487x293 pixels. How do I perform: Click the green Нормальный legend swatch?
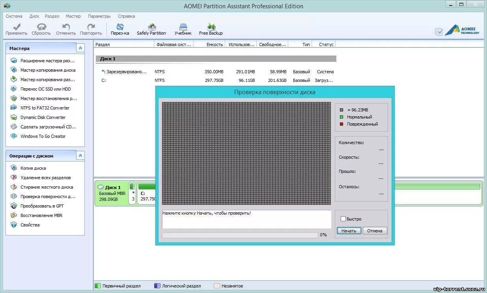(x=341, y=117)
